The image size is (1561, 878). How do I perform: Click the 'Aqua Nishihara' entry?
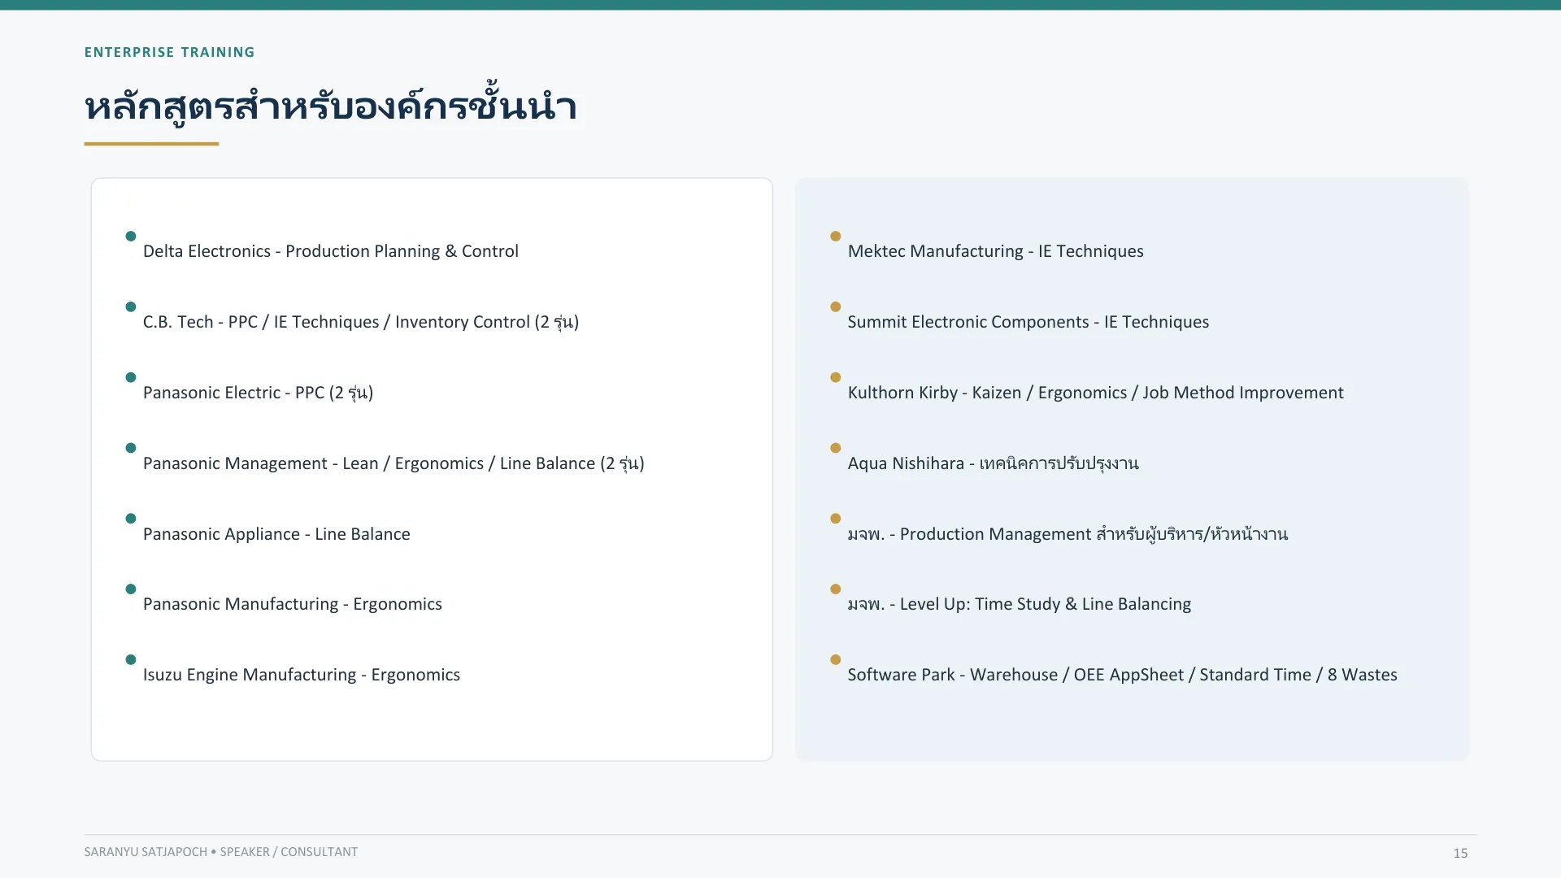tap(993, 463)
